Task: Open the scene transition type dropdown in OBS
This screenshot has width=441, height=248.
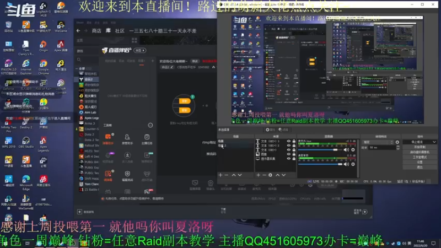Action: pyautogui.click(x=378, y=142)
